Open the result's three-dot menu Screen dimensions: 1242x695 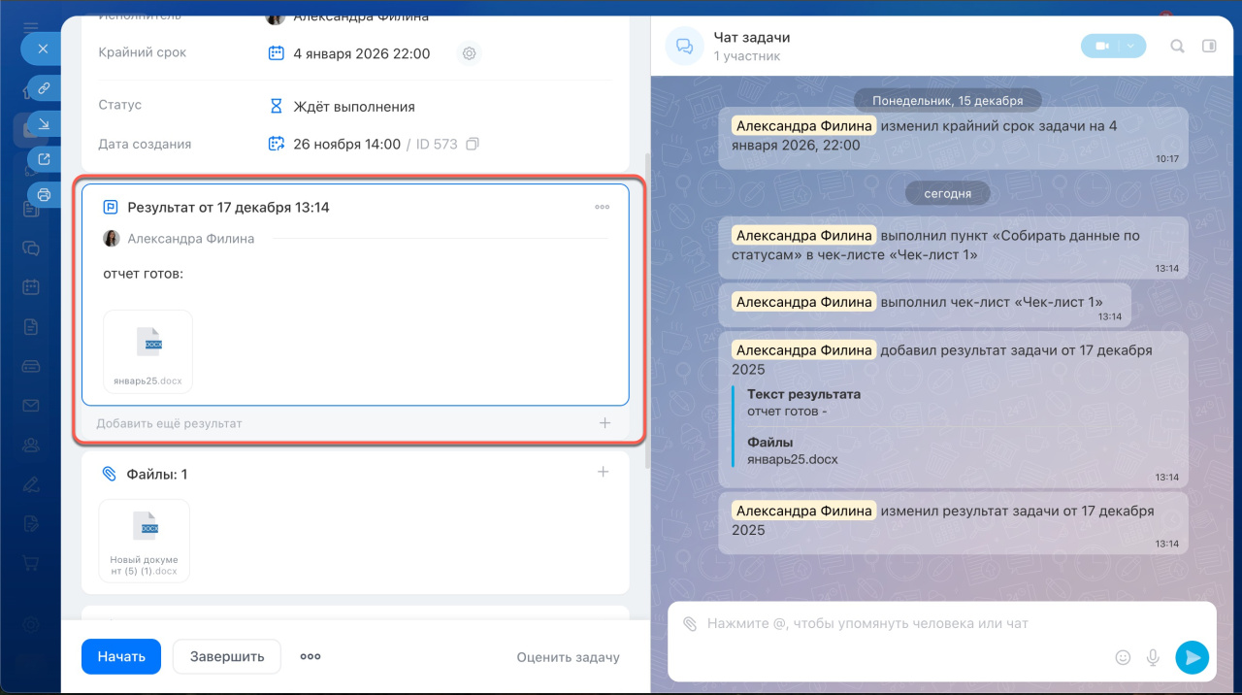[x=602, y=207]
